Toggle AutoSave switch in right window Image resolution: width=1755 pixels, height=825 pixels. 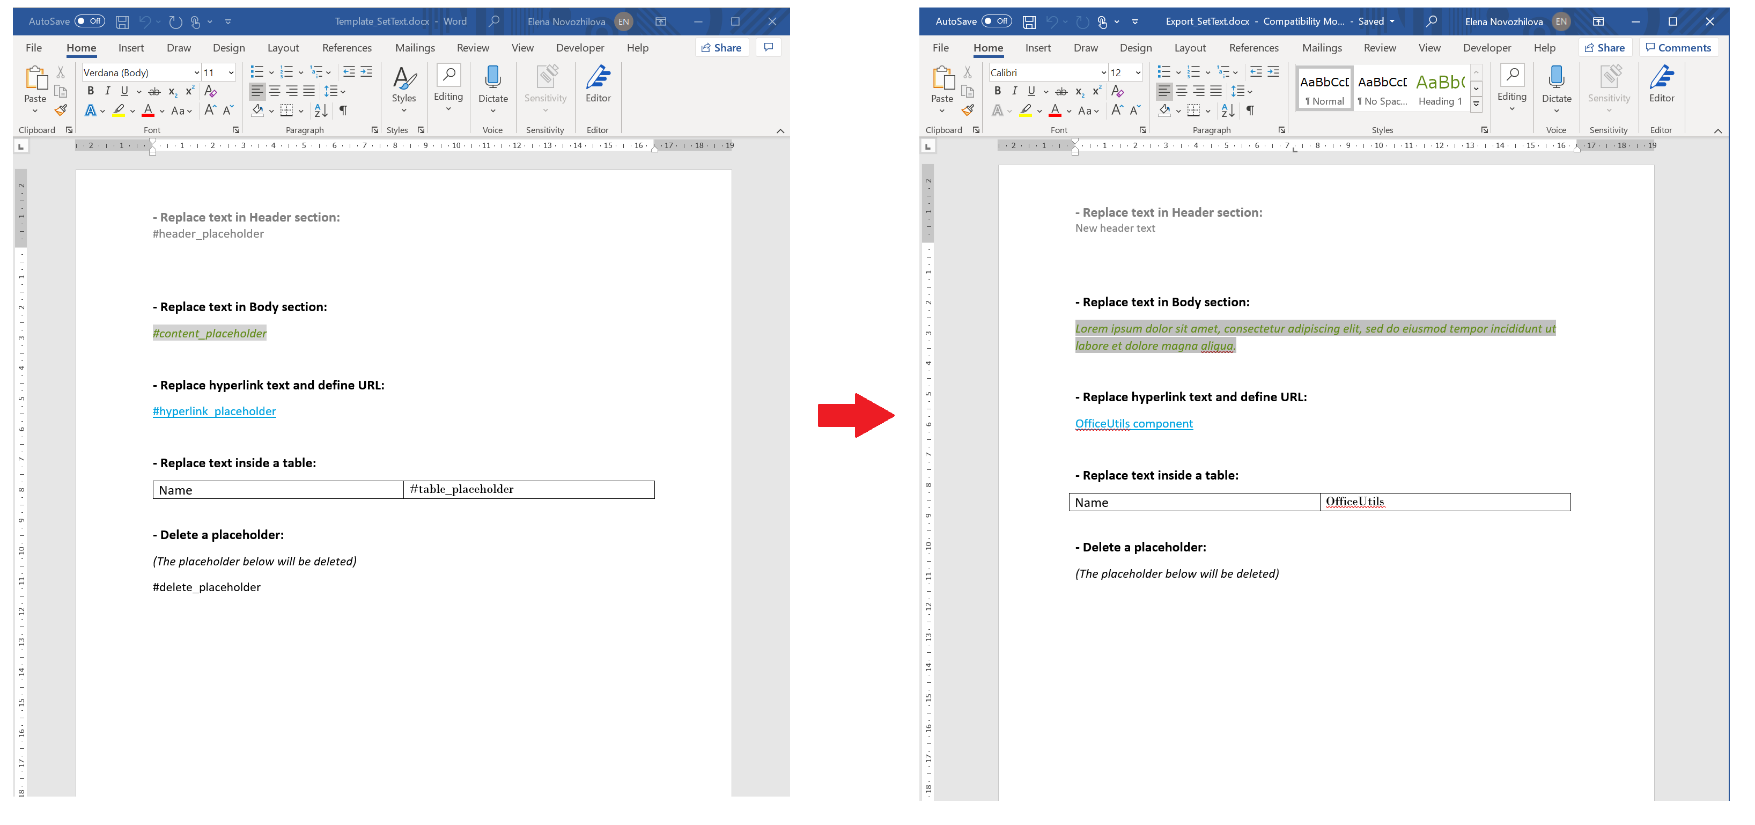point(997,21)
